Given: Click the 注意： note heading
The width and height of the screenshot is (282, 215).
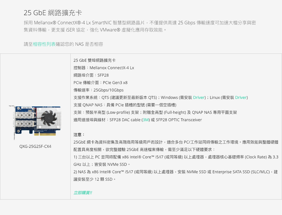Looking at the screenshot, I should (x=79, y=135).
